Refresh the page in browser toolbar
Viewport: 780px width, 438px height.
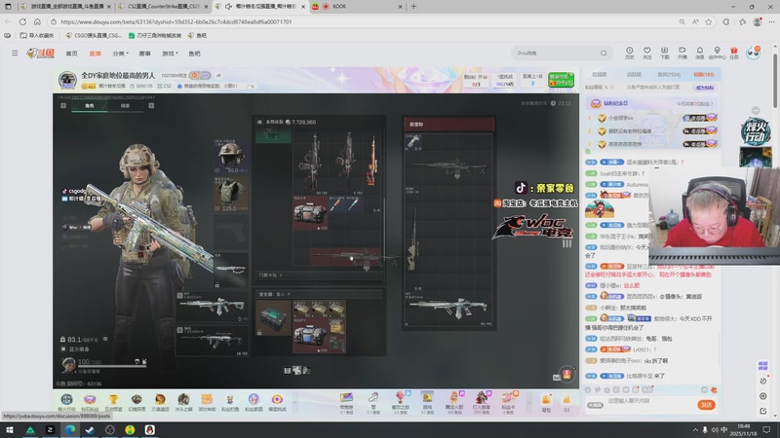coord(22,21)
